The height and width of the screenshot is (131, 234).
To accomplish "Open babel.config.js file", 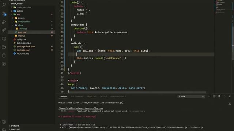I will [24, 43].
